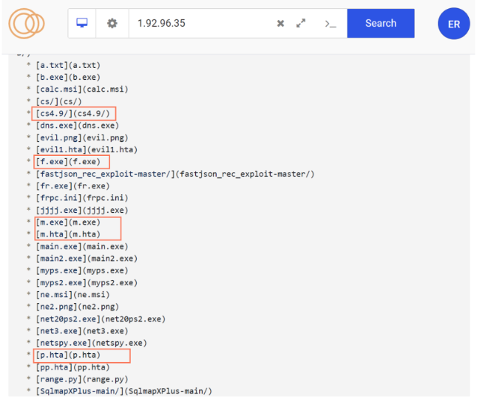Select the [net3.exe](net3.exe) entry
The height and width of the screenshot is (402, 477).
[x=82, y=331]
